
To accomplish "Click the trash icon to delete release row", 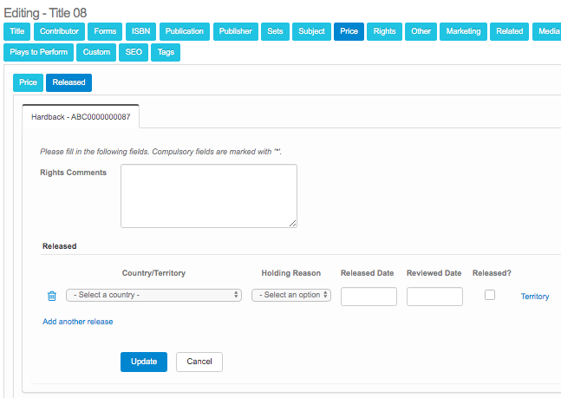I will (51, 296).
